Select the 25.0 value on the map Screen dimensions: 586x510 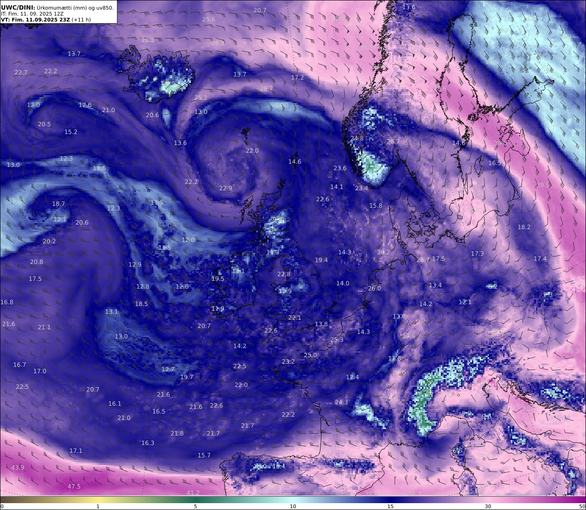pos(310,355)
